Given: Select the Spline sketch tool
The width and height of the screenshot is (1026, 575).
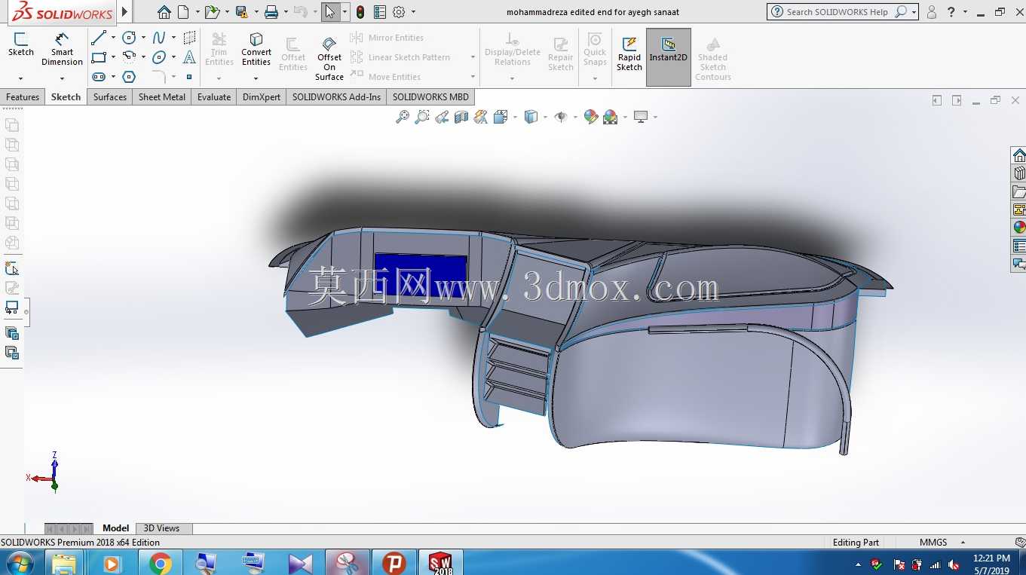Looking at the screenshot, I should point(159,38).
